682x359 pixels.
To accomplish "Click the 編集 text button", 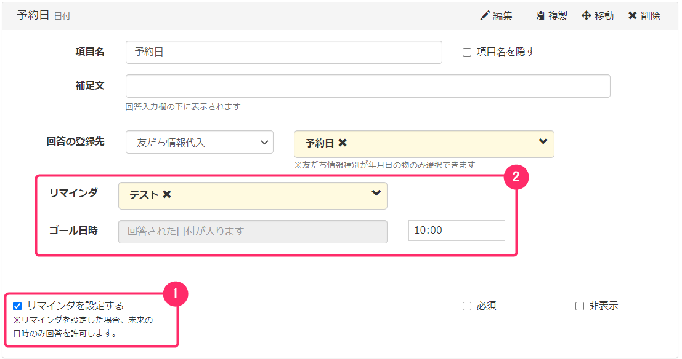I will coord(503,16).
